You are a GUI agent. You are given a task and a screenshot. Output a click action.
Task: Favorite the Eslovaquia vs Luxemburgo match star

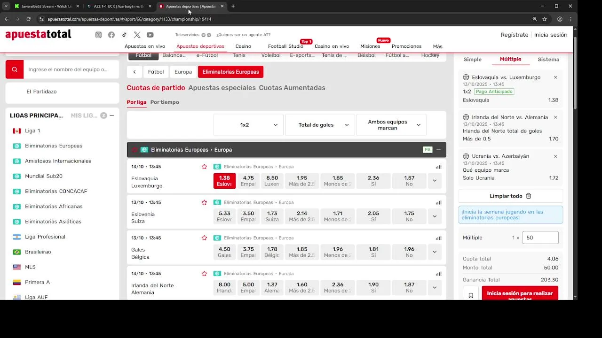pyautogui.click(x=204, y=167)
